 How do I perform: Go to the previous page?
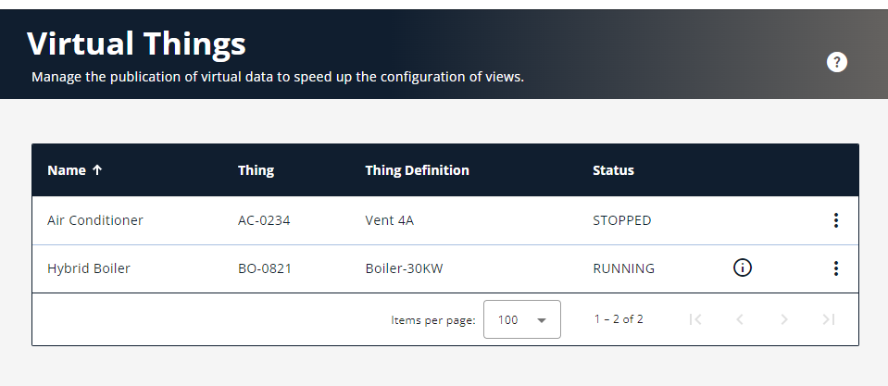[740, 319]
